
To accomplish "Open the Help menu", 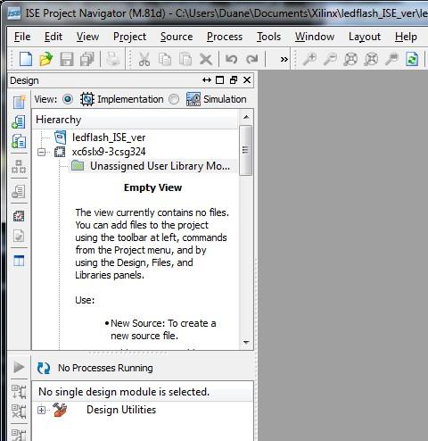I will [x=406, y=37].
